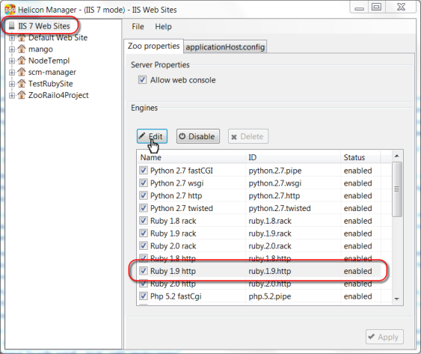This screenshot has height=354, width=421.
Task: Close the Helicon Manager window
Action: click(x=401, y=7)
